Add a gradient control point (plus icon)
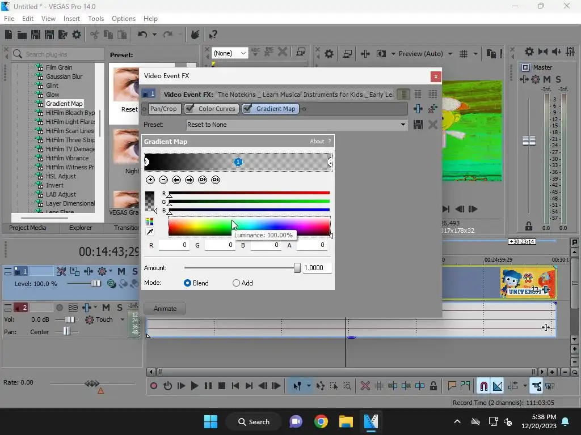Image resolution: width=581 pixels, height=435 pixels. click(150, 180)
